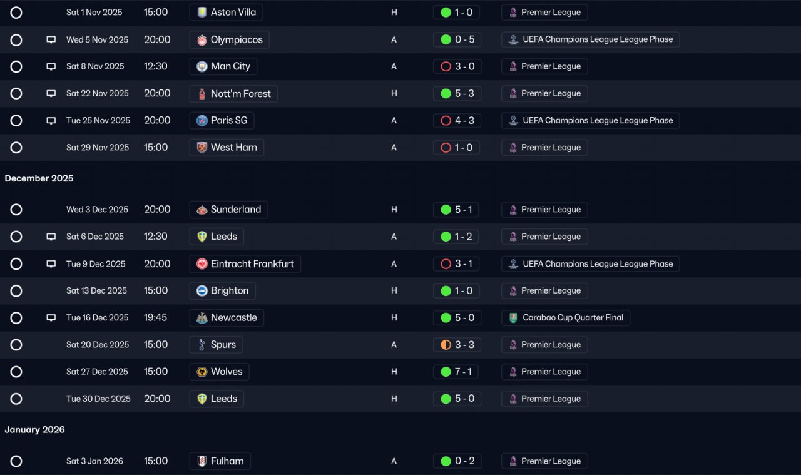Click the Eintracht Frankfurt club badge
Screen dimensions: 801x475
(202, 263)
